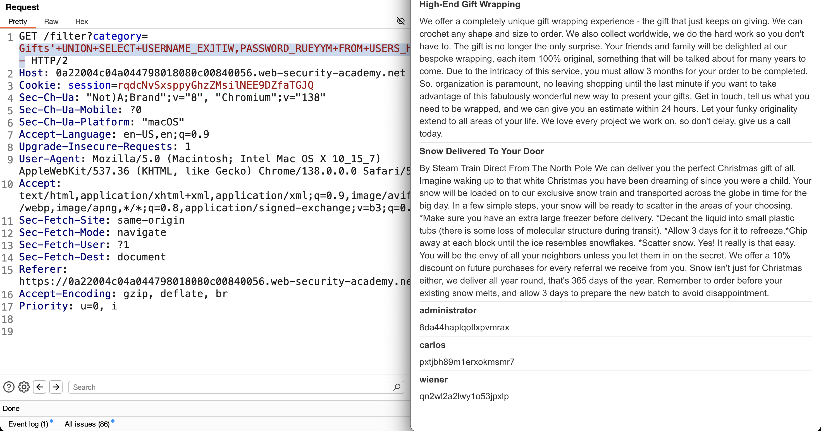Click the 'administrator' username
821x431 pixels.
point(448,311)
